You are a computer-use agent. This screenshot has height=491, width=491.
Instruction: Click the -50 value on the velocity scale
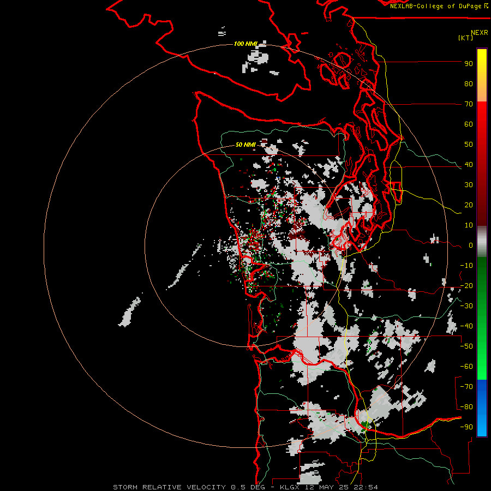tap(466, 346)
